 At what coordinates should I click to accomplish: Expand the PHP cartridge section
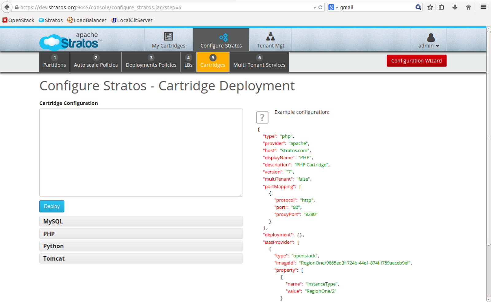pyautogui.click(x=141, y=234)
